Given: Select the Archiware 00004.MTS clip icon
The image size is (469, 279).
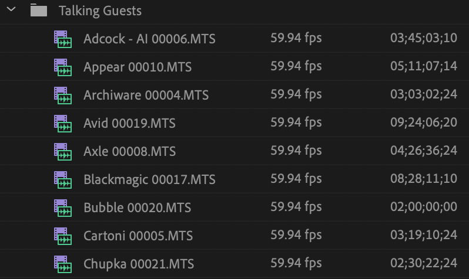Looking at the screenshot, I should [63, 95].
